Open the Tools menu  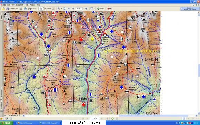26,5
